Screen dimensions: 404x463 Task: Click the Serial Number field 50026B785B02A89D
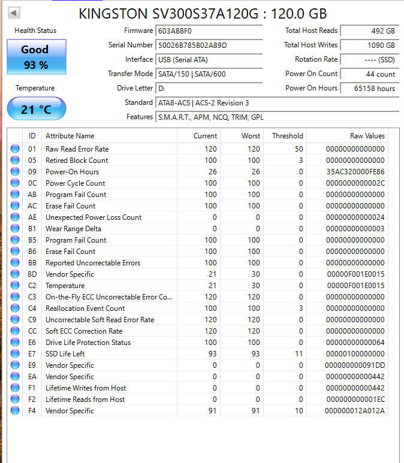click(x=209, y=45)
